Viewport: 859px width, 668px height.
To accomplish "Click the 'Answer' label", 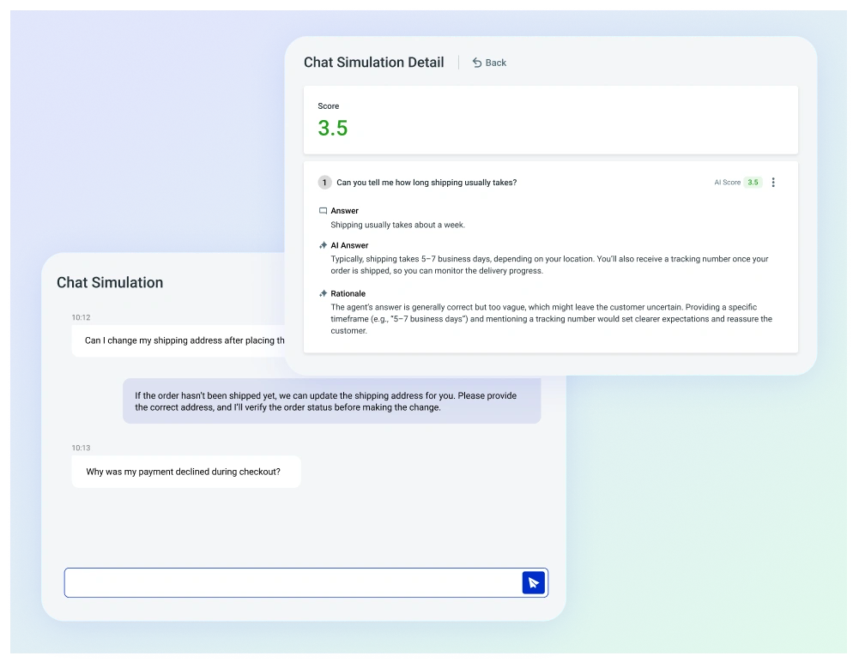I will pyautogui.click(x=345, y=211).
